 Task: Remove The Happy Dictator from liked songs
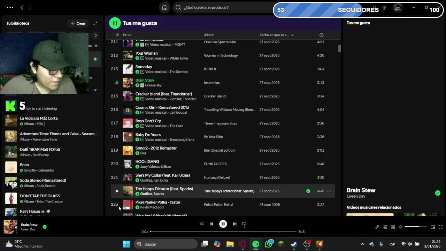308,191
